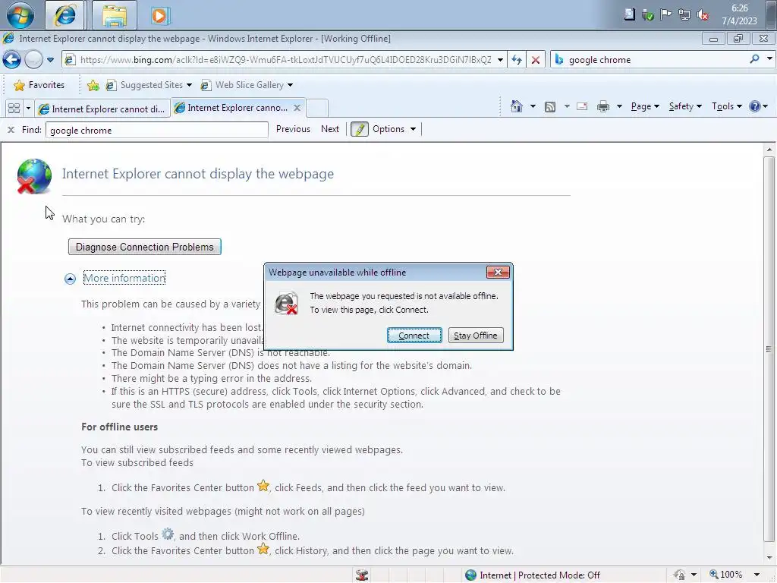The image size is (777, 583).
Task: Launch Windows Media Player taskbar icon
Action: pos(159,15)
